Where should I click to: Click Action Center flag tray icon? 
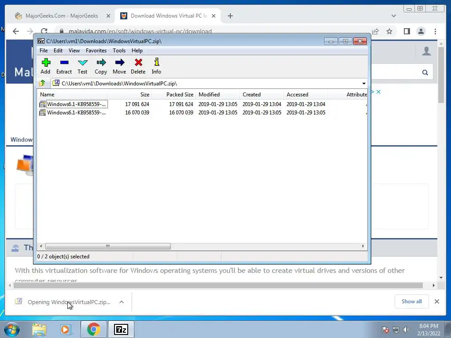[x=385, y=330]
